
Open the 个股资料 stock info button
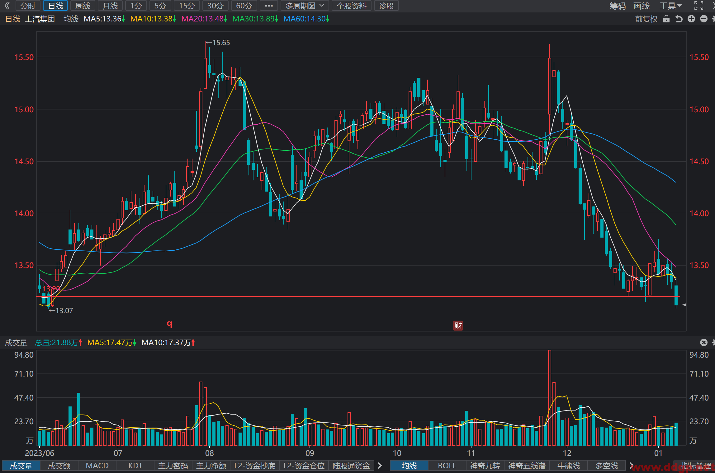tap(352, 6)
